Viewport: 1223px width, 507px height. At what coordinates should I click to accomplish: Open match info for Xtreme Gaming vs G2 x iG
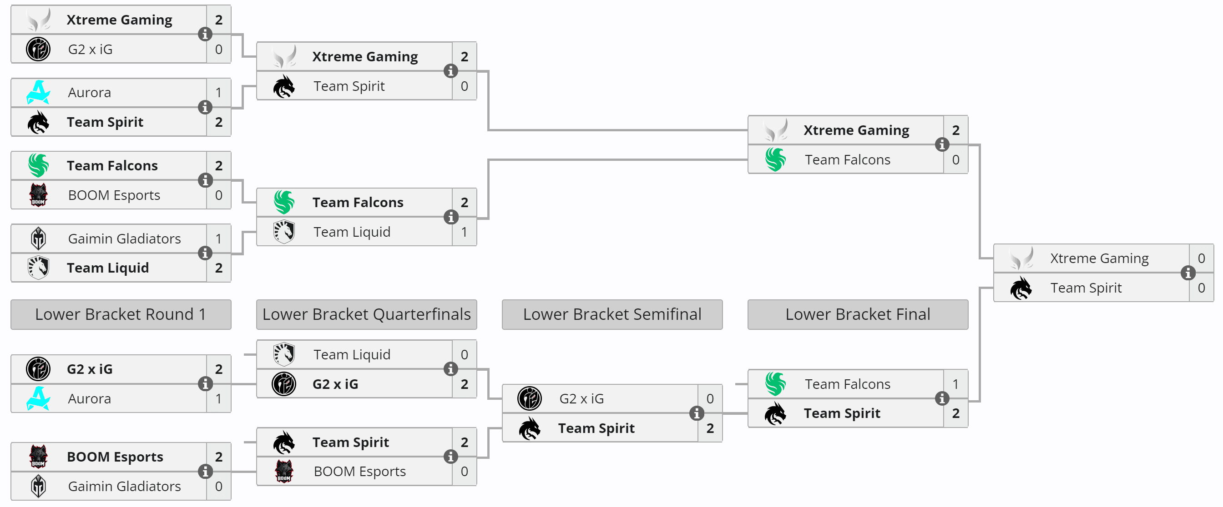tap(205, 34)
